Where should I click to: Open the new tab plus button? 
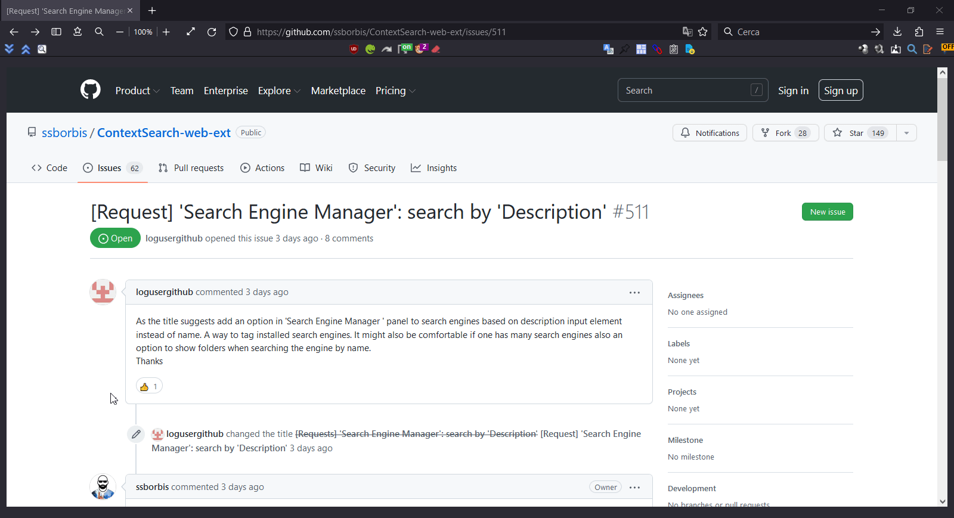click(x=152, y=10)
